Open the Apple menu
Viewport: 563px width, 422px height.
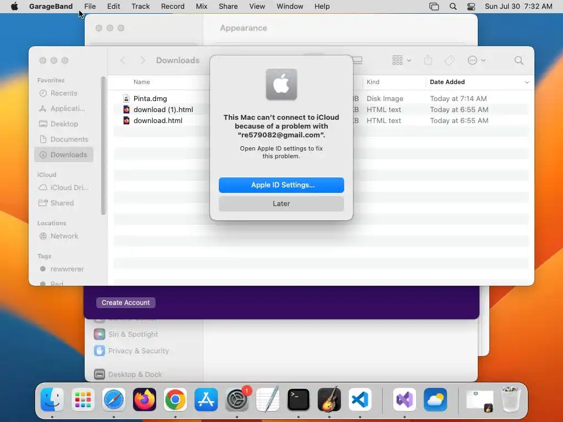point(14,6)
